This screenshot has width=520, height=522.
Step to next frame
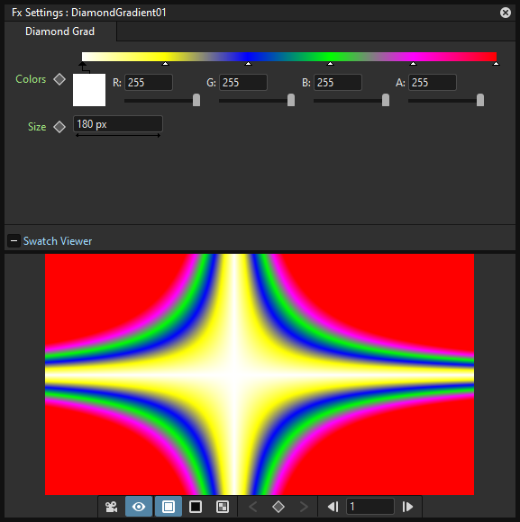[x=407, y=507]
